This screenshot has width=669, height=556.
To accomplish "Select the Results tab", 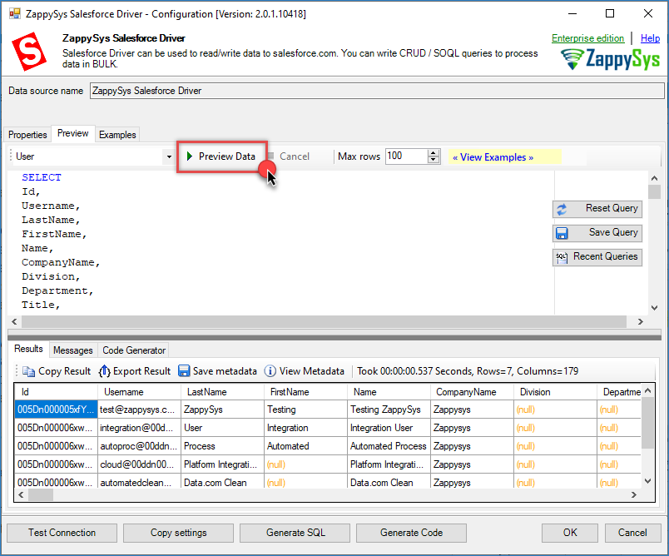I will 28,349.
